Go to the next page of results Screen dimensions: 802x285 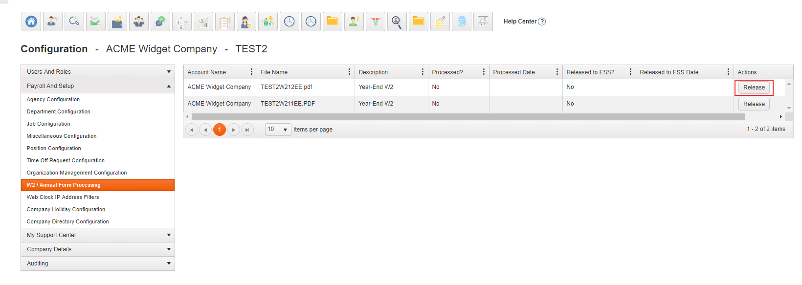click(234, 130)
